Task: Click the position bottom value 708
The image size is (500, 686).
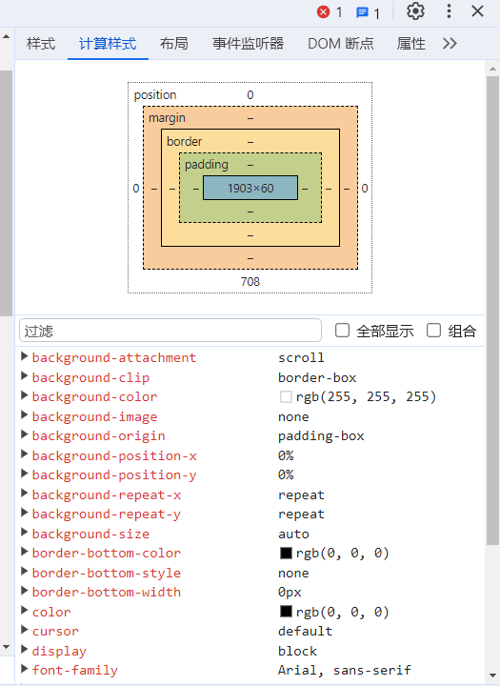Action: click(x=250, y=281)
